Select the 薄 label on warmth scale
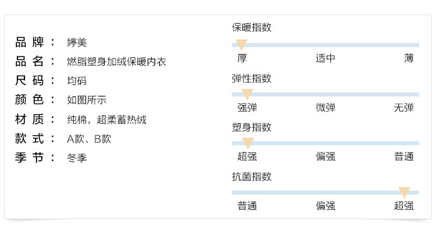The image size is (436, 233). pyautogui.click(x=409, y=58)
